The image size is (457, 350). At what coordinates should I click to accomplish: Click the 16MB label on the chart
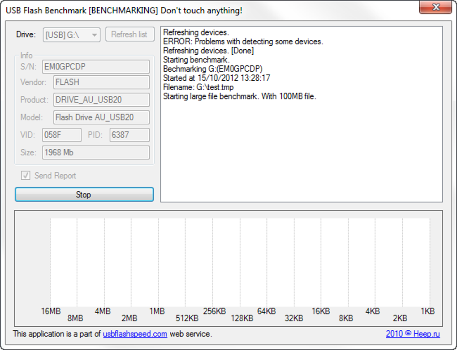point(51,311)
